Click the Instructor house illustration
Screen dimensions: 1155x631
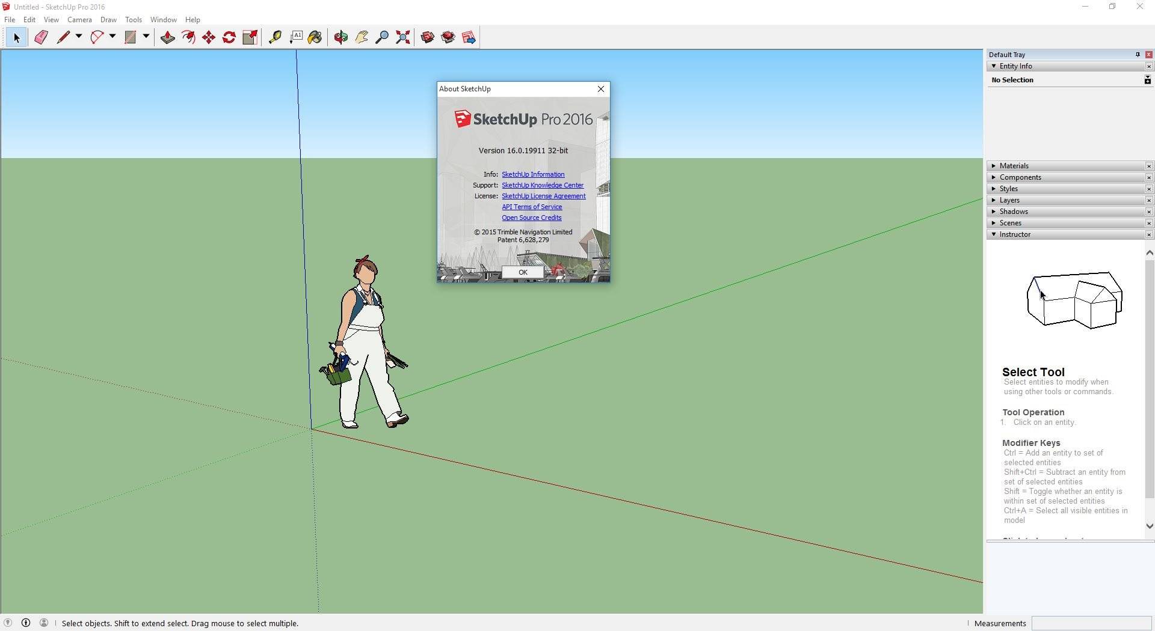tap(1074, 300)
